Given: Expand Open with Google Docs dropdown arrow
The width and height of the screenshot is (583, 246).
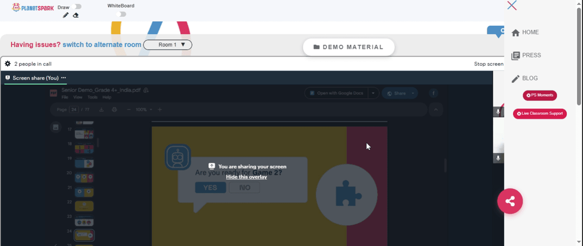Looking at the screenshot, I should point(373,93).
